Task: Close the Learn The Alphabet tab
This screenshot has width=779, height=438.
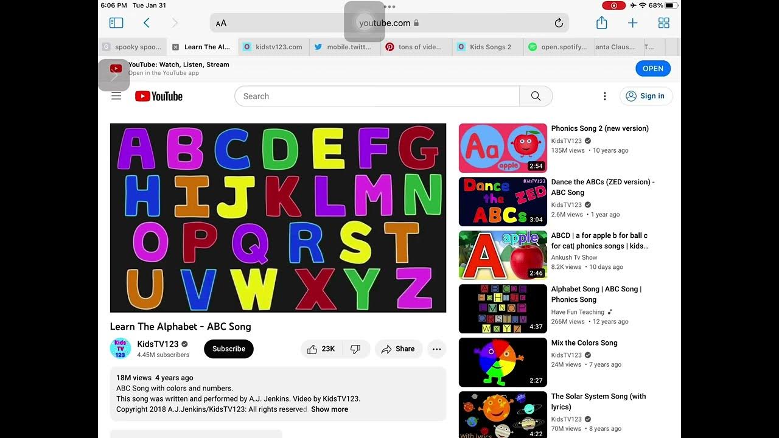Action: click(x=175, y=47)
